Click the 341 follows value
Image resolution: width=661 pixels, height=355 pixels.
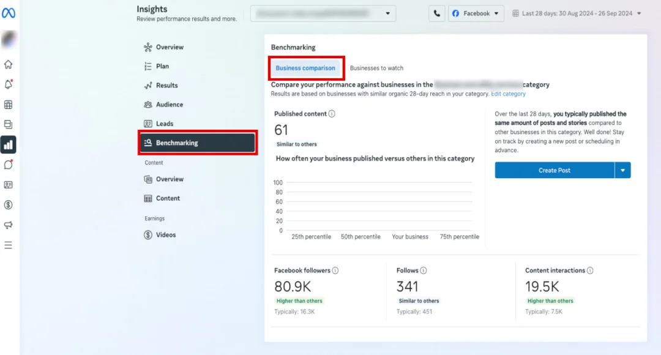[x=407, y=286]
